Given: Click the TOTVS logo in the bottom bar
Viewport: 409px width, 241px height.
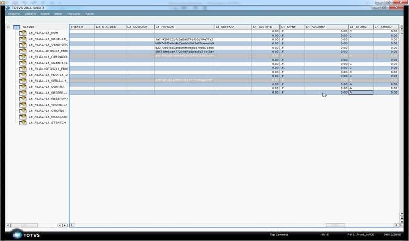Looking at the screenshot, I should coord(26,235).
